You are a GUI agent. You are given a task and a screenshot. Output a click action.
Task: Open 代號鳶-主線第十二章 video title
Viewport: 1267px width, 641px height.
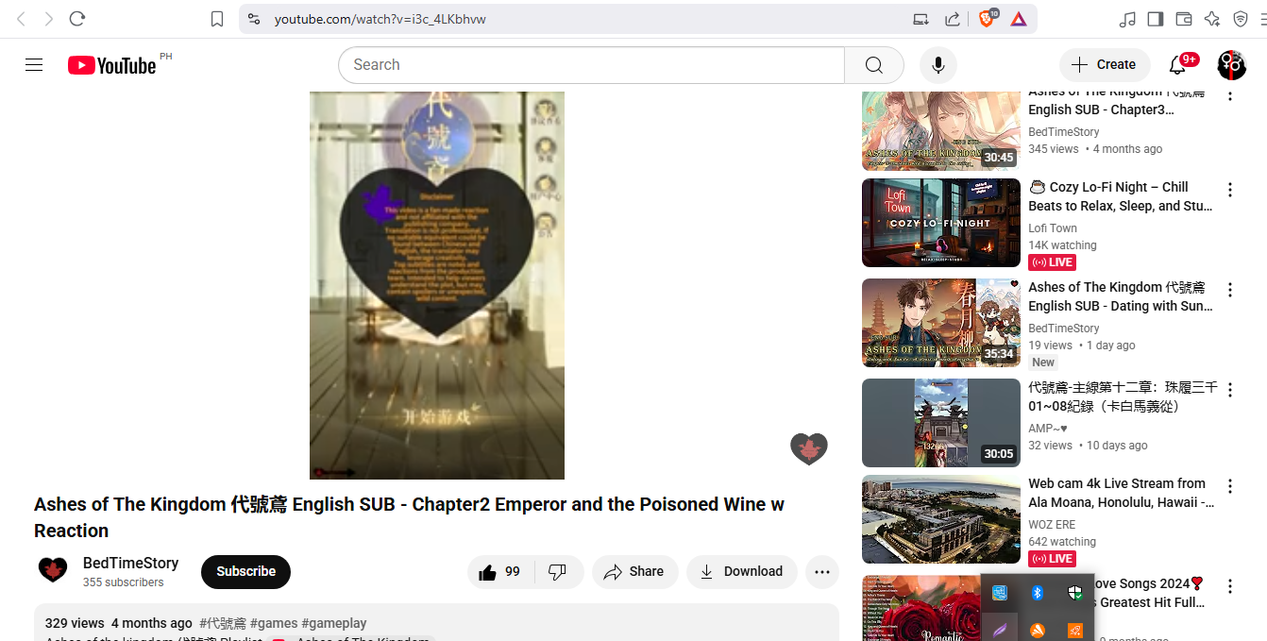tap(1123, 396)
